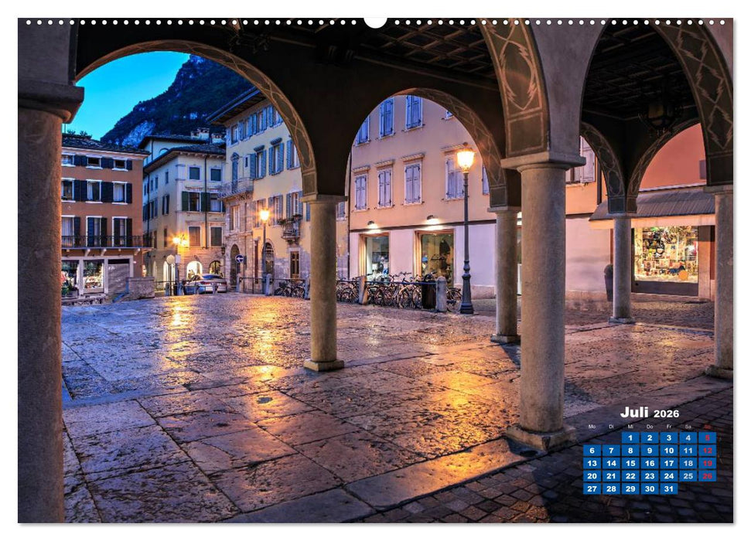Select date 12 highlighted in red
The height and width of the screenshot is (541, 751).
pos(707,451)
